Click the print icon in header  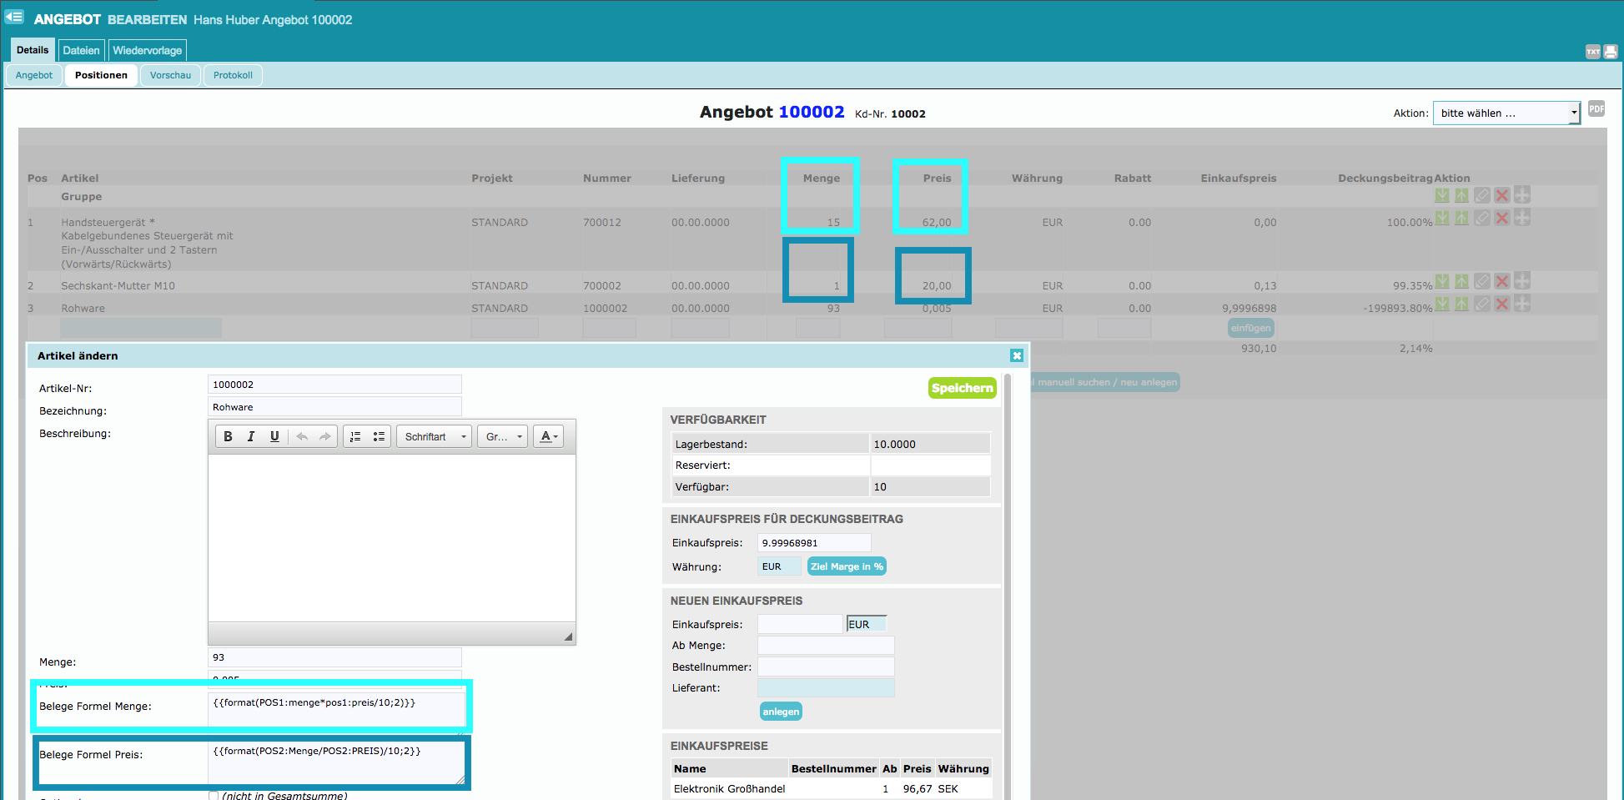[1610, 52]
